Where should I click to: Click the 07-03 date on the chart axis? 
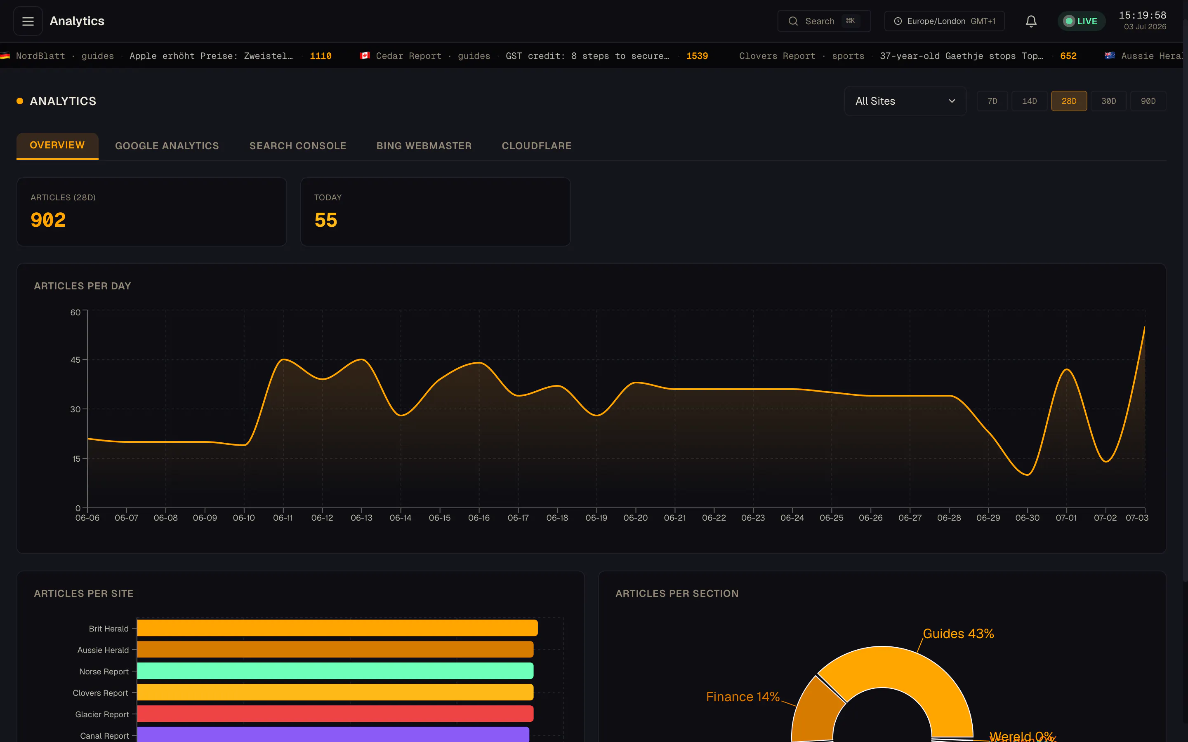tap(1137, 518)
